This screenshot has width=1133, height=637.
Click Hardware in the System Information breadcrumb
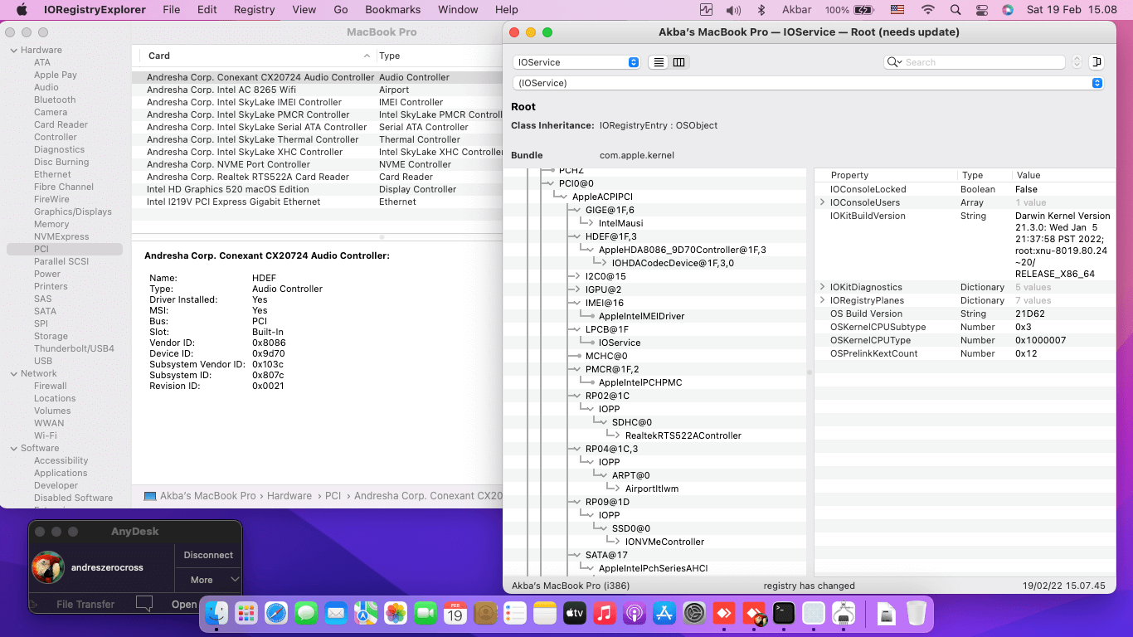coord(289,496)
